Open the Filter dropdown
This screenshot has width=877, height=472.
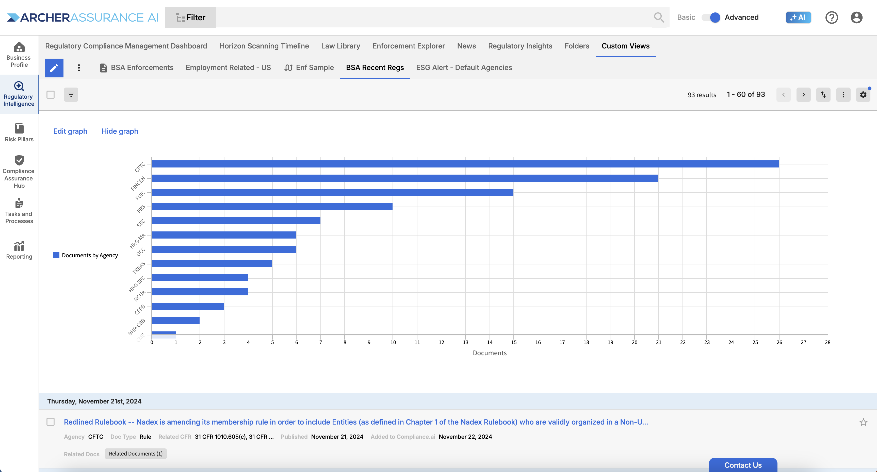click(x=190, y=17)
